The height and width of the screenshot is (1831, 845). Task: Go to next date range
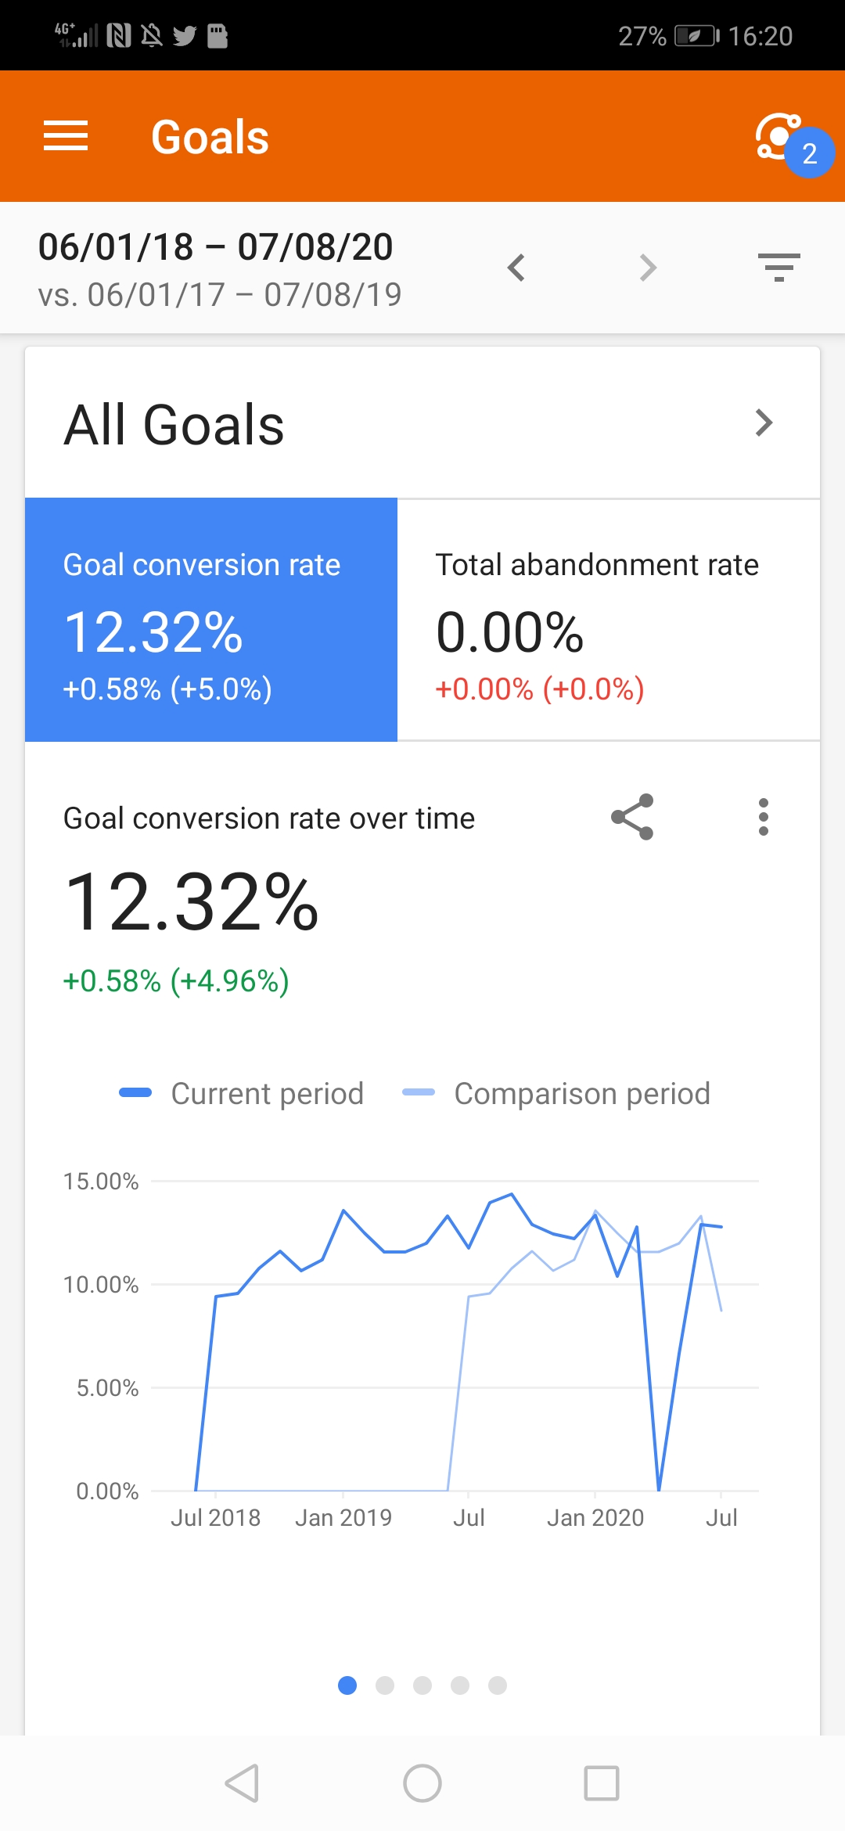[648, 268]
